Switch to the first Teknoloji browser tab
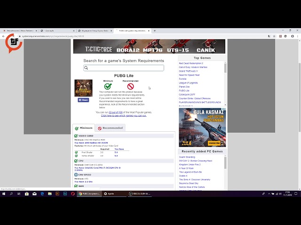Viewport: 301px width, 225px height. tap(20, 30)
